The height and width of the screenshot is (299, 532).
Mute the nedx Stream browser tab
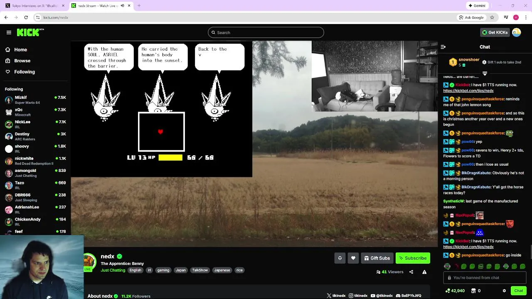(x=122, y=6)
